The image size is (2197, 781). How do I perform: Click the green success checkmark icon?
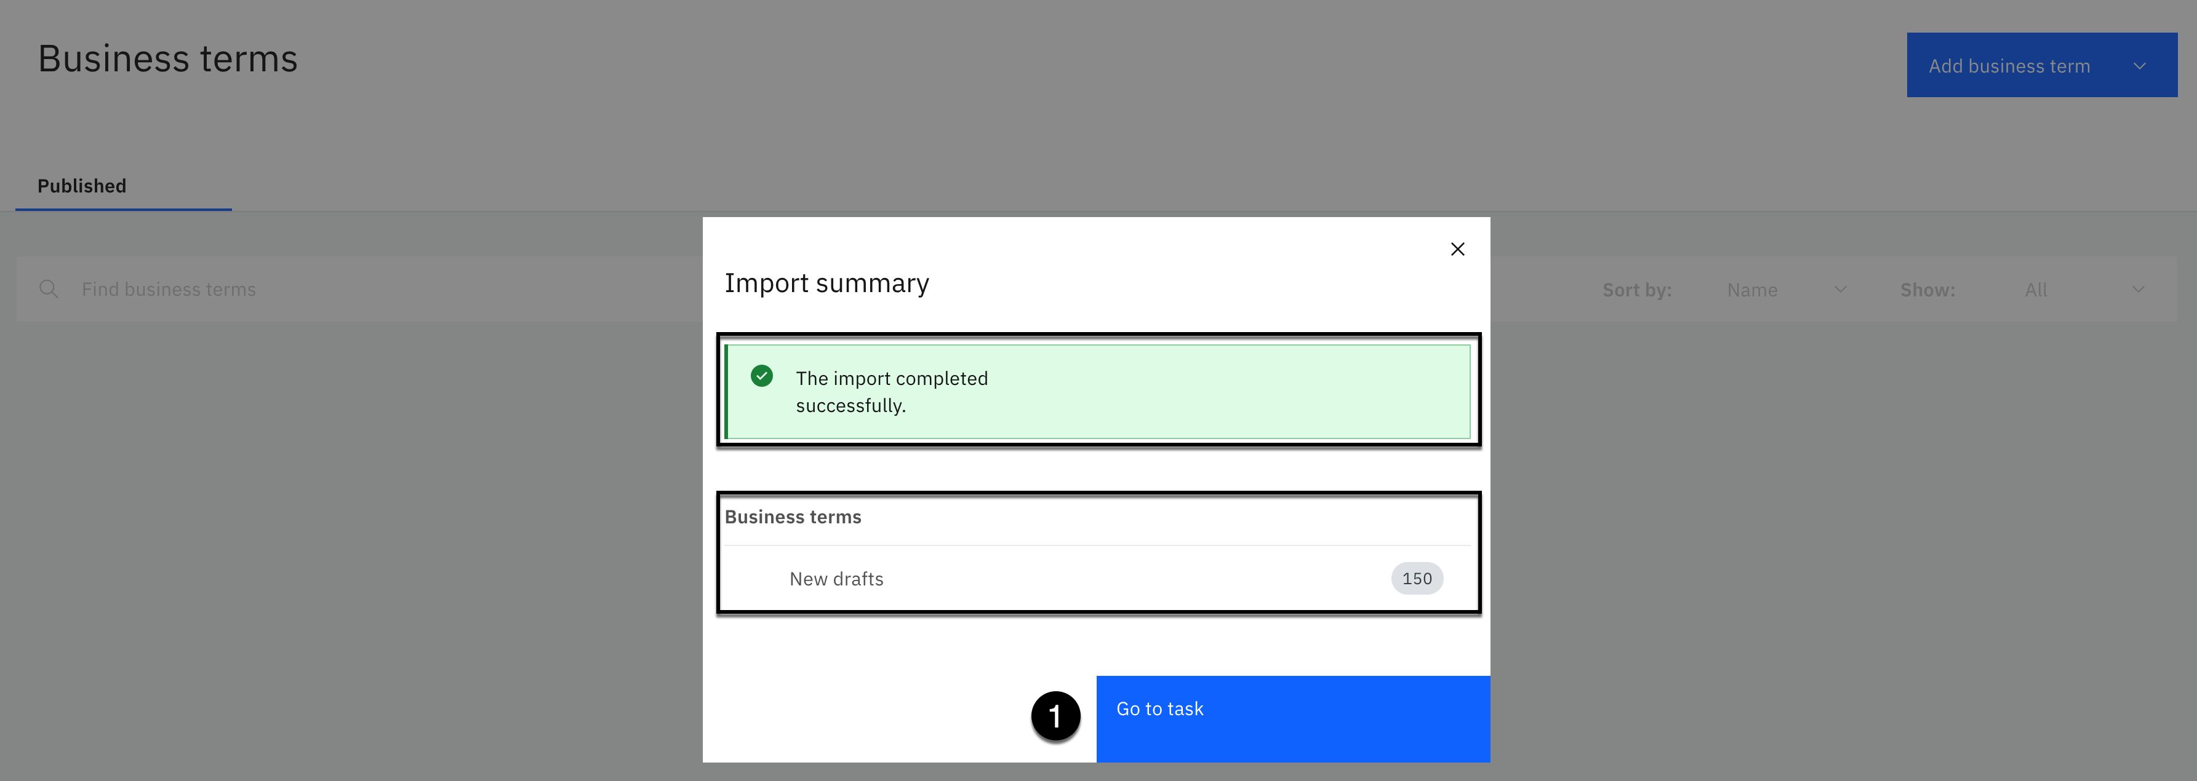(x=762, y=376)
